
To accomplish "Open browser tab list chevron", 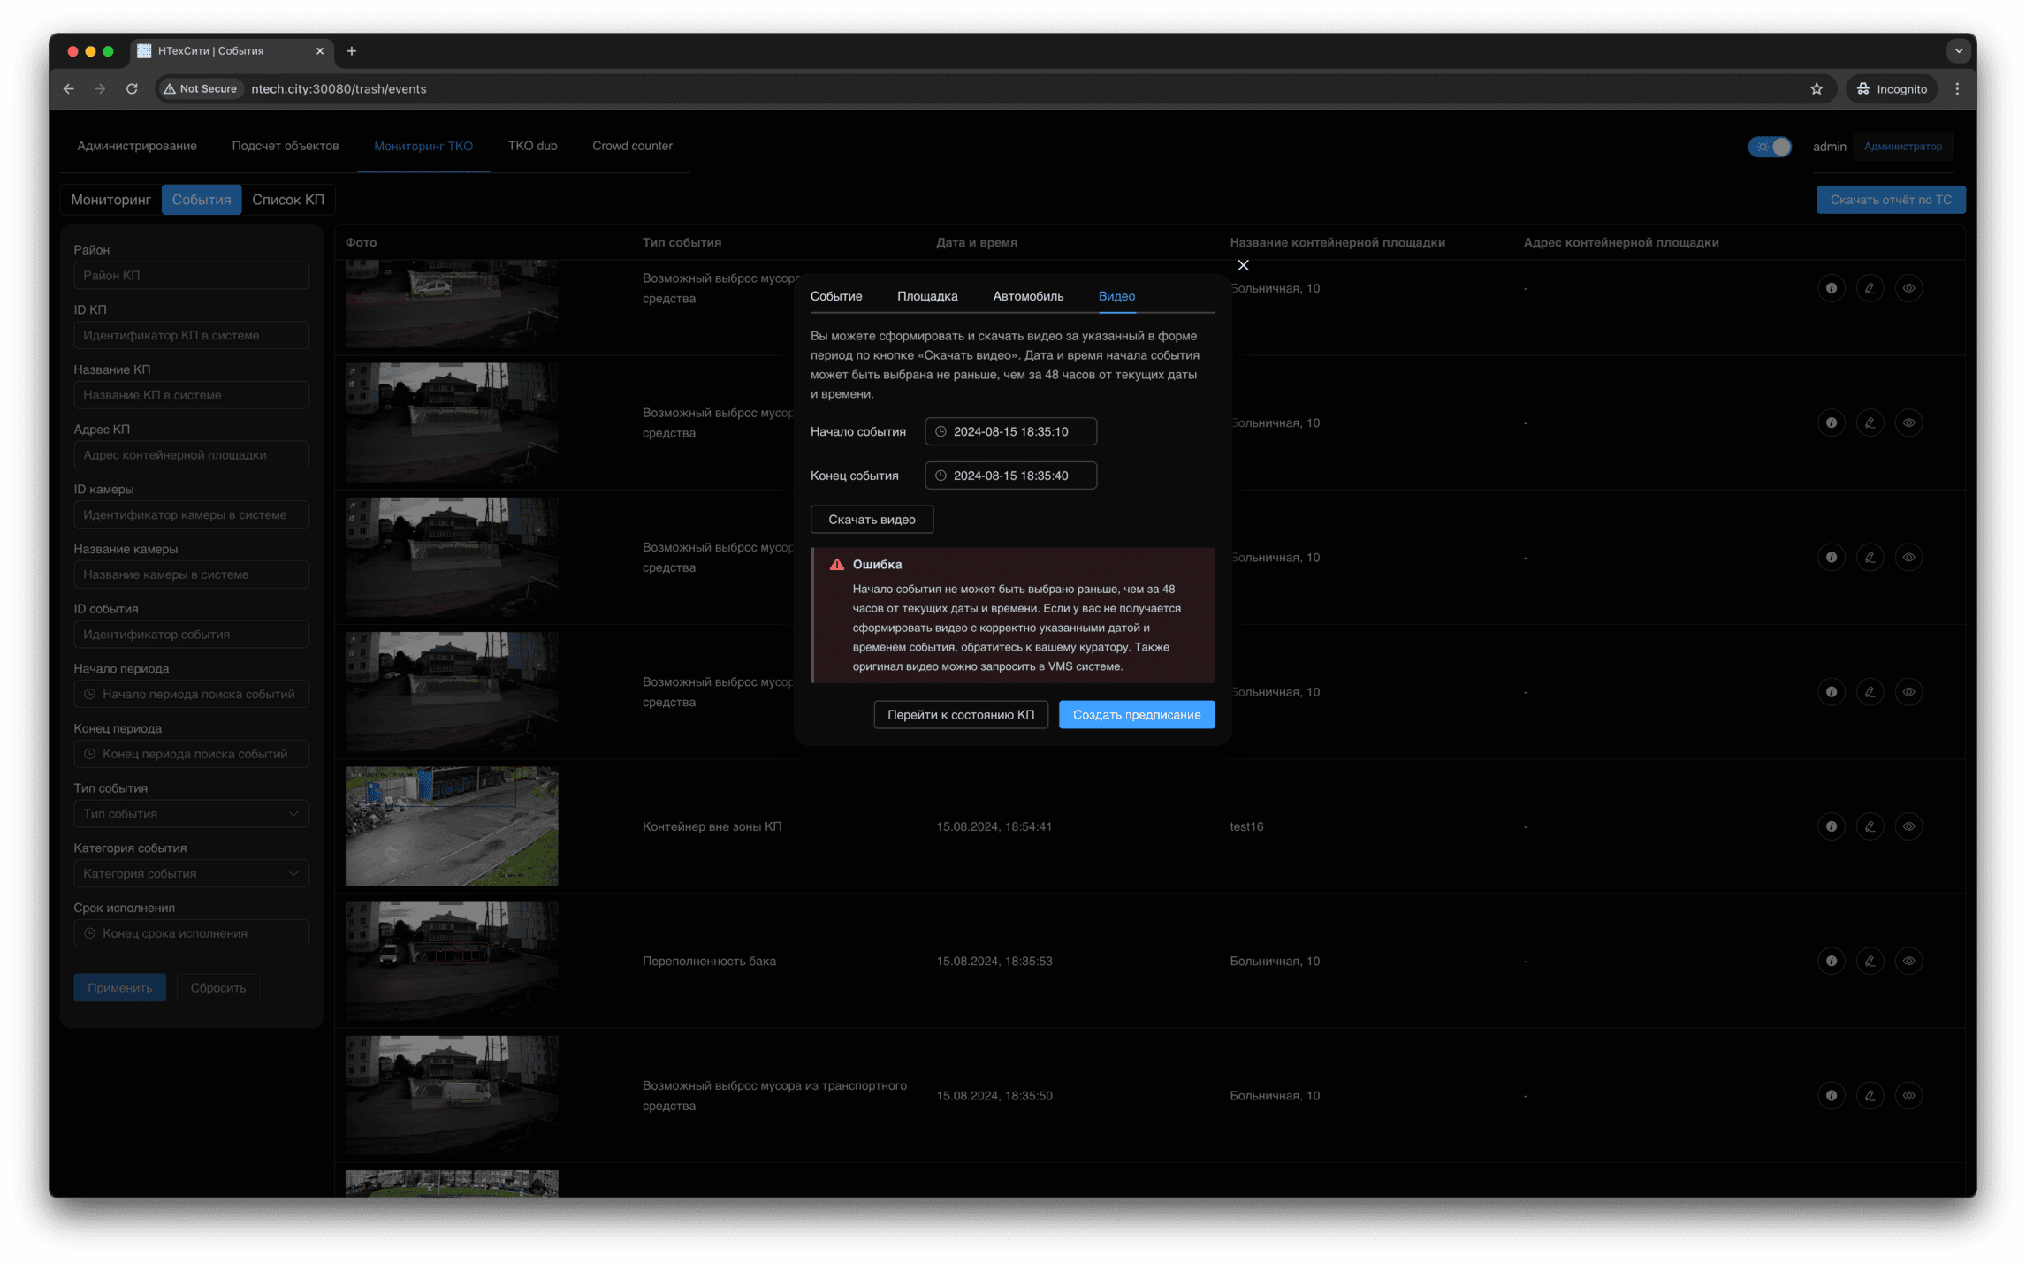I will (x=1958, y=51).
